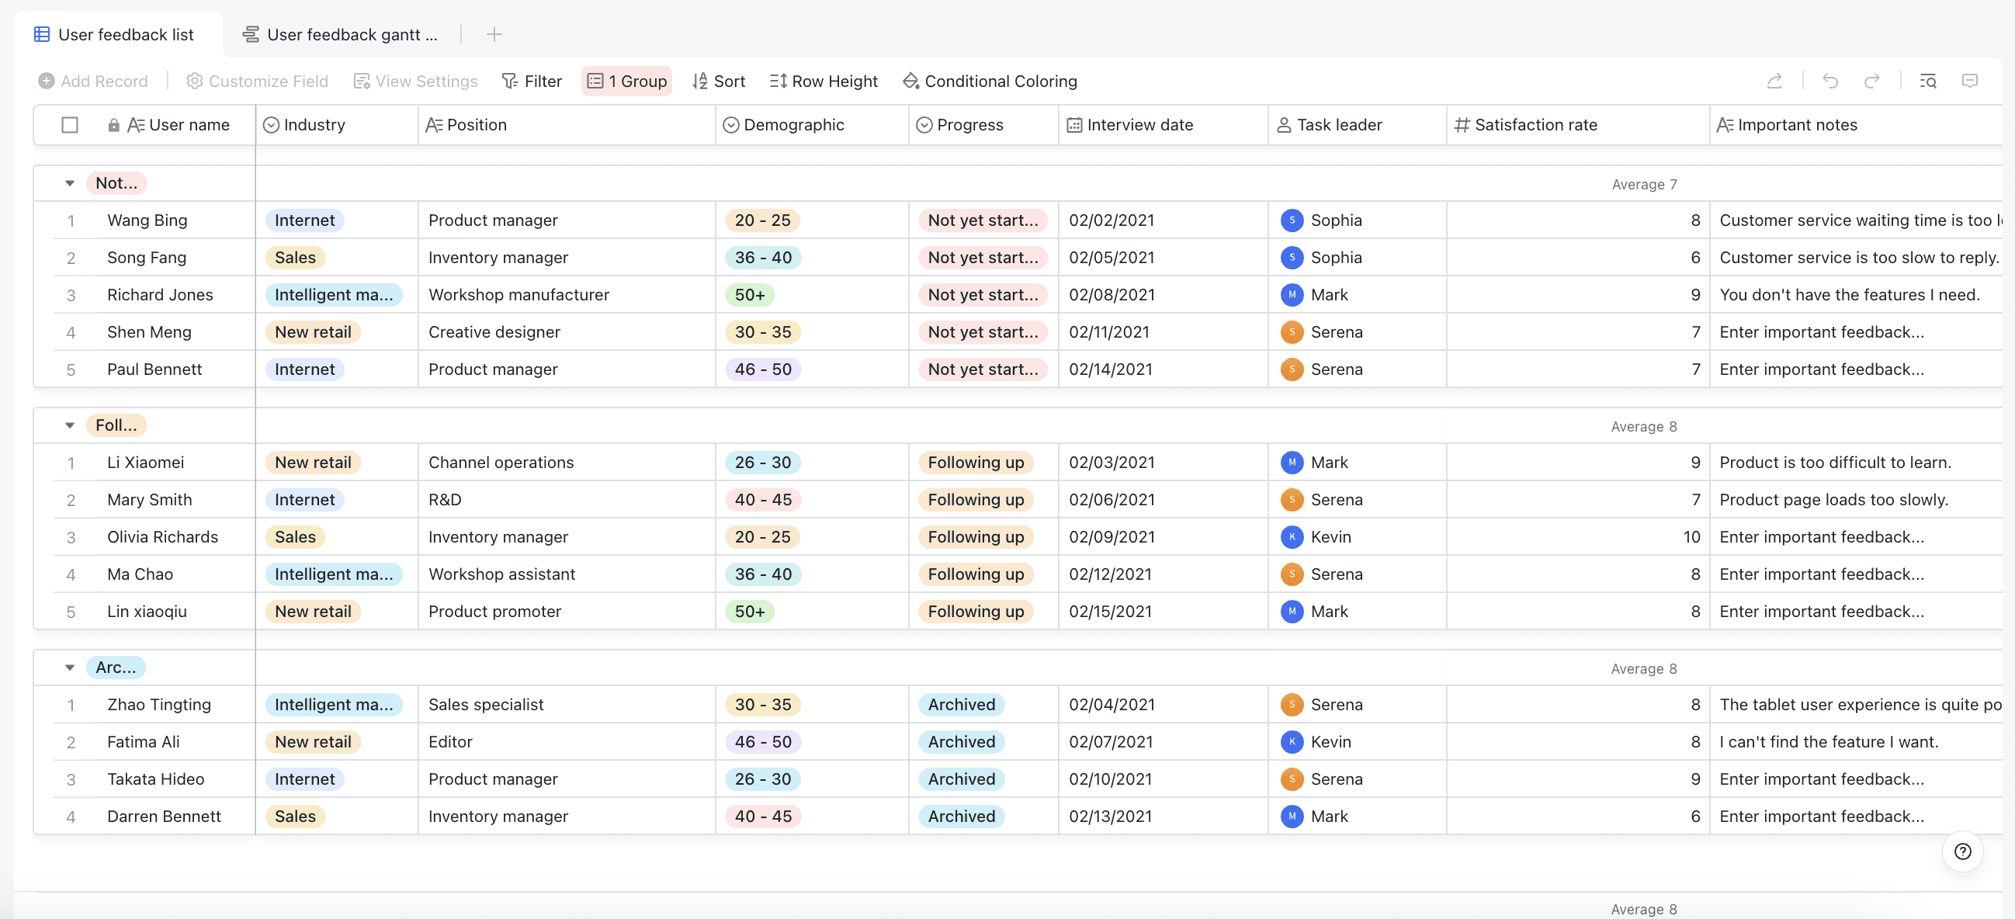Image resolution: width=2015 pixels, height=919 pixels.
Task: Click the help question mark button
Action: click(x=1961, y=851)
